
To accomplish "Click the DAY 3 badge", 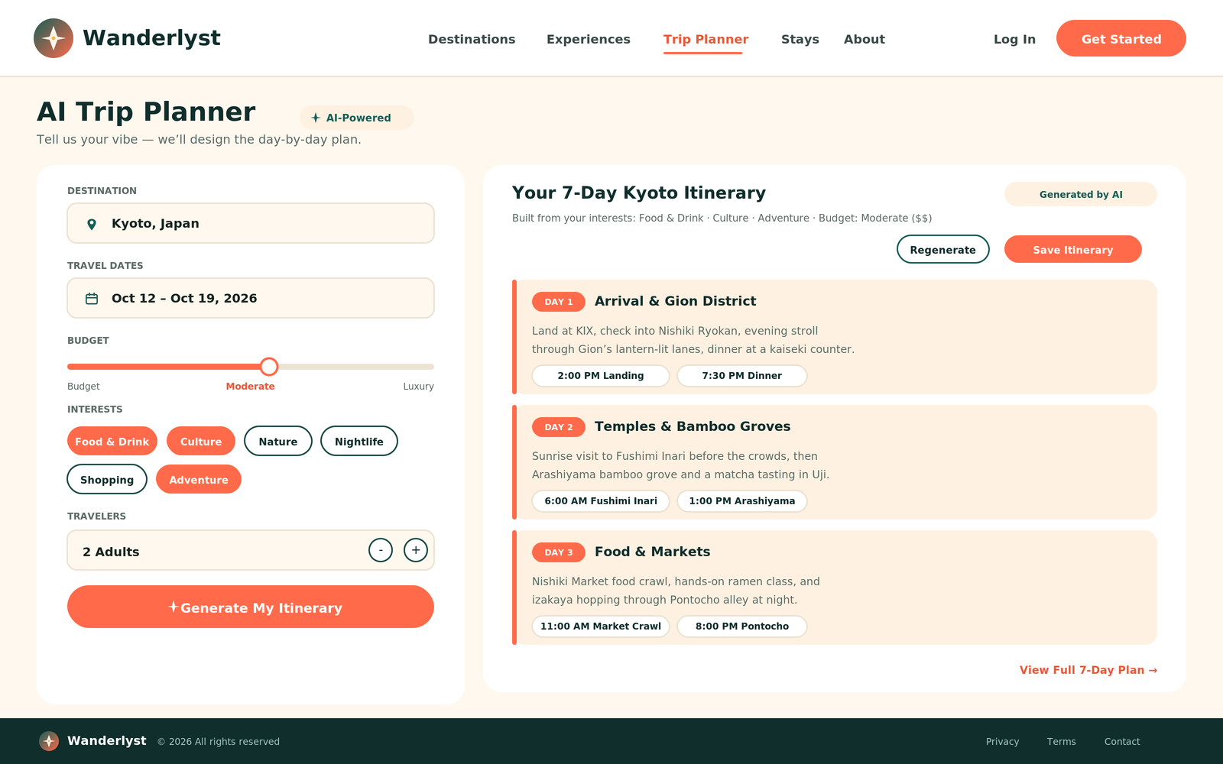I will tap(559, 552).
